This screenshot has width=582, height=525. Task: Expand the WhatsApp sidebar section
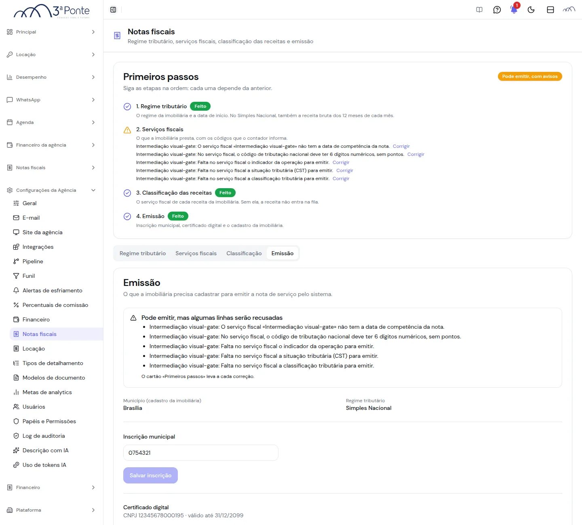pos(52,100)
